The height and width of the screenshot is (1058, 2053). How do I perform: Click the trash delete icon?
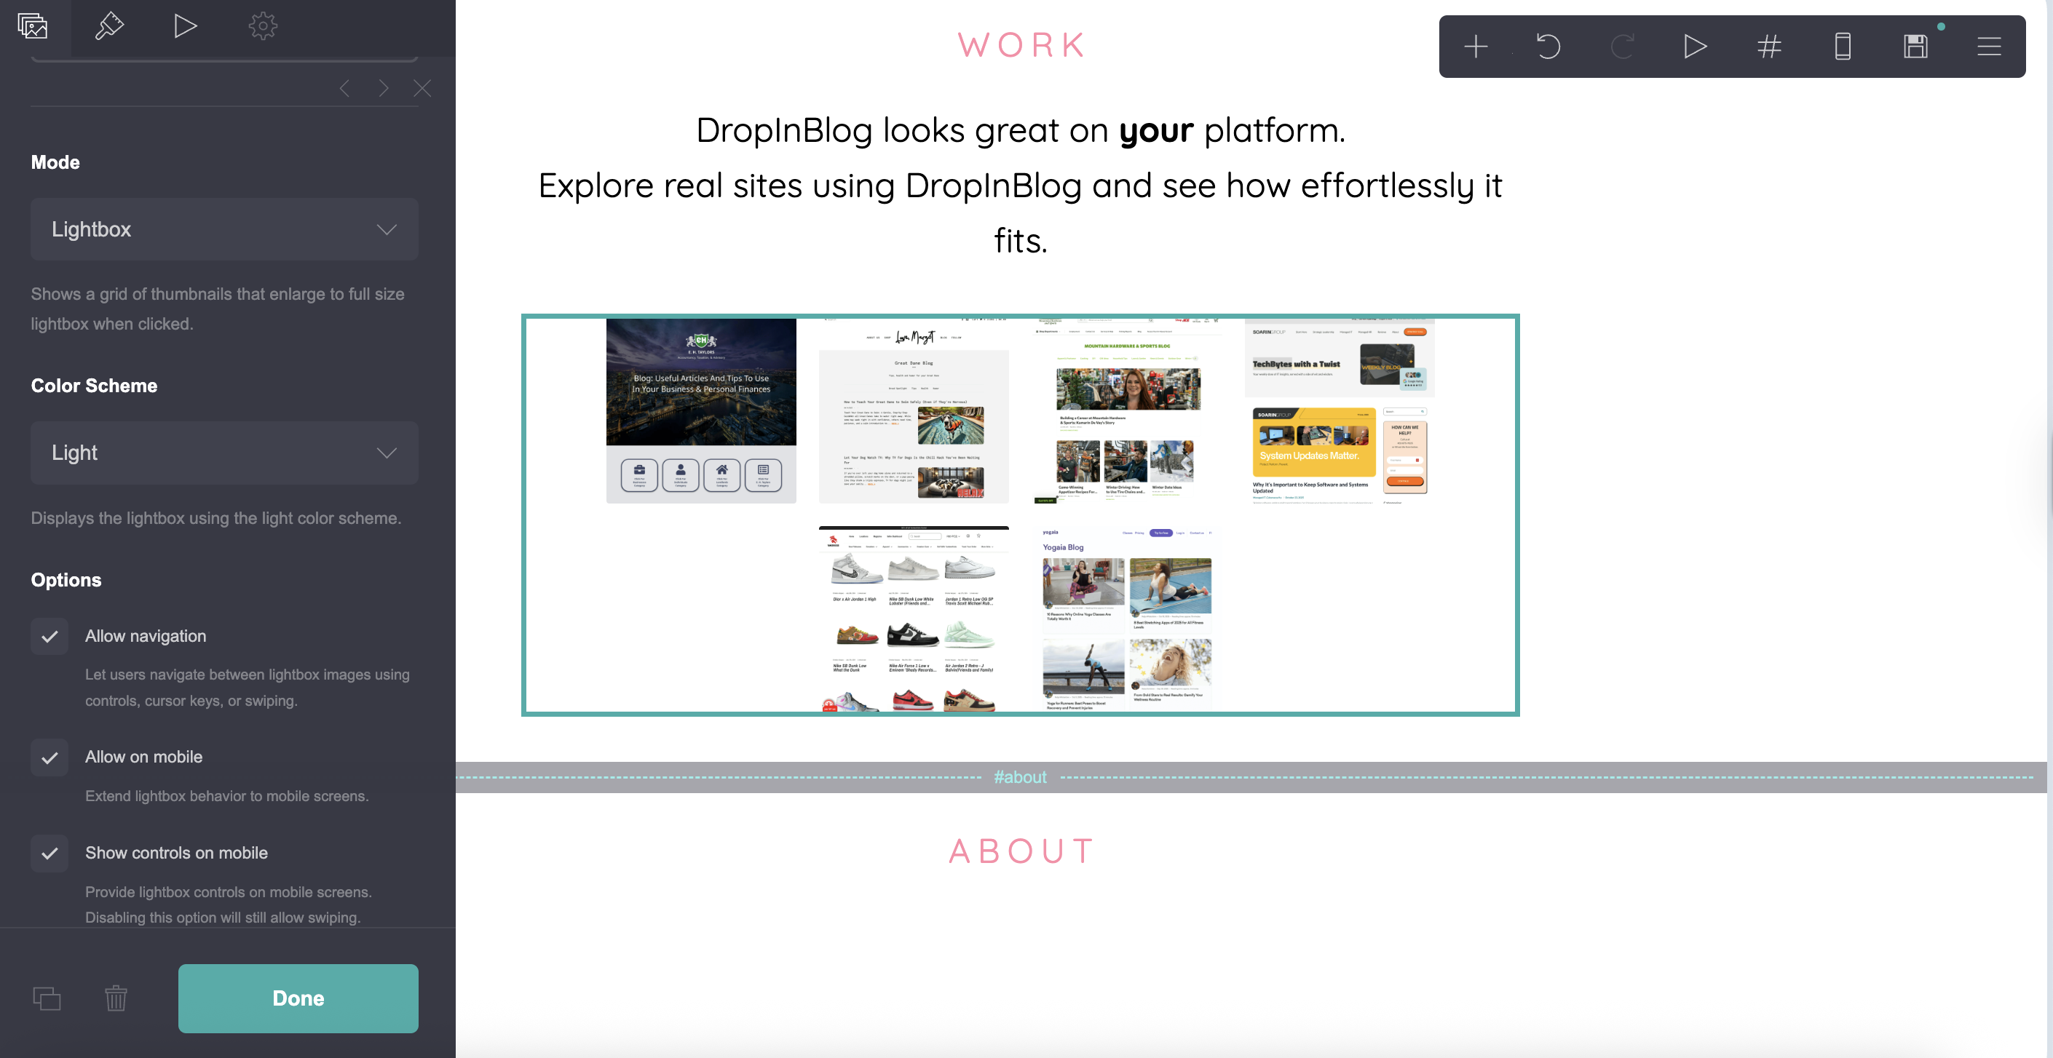coord(116,998)
